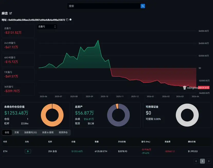Click the 资金费 column header
The height and width of the screenshot is (168, 213).
(168, 142)
